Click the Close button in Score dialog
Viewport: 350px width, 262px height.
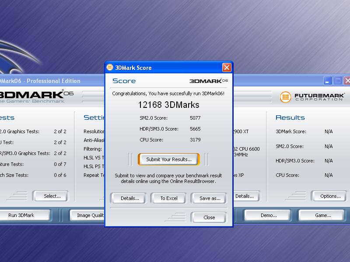209,217
